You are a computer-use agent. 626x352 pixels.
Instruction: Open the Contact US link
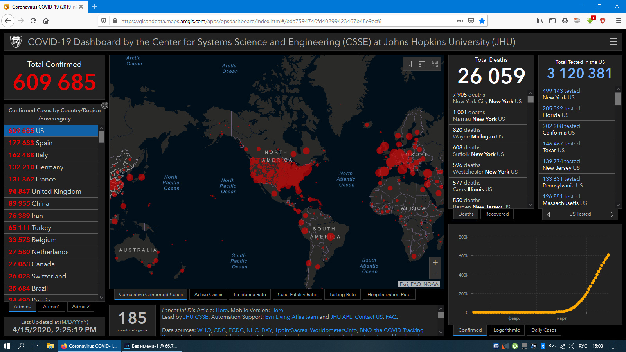(x=369, y=317)
